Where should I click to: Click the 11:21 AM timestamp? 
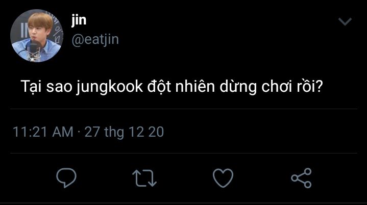43,132
